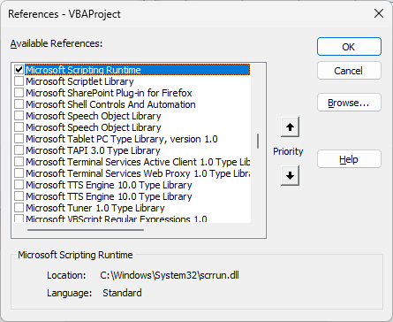Check Microsoft Tablet PC Type Library checkbox
This screenshot has width=393, height=322.
click(19, 139)
